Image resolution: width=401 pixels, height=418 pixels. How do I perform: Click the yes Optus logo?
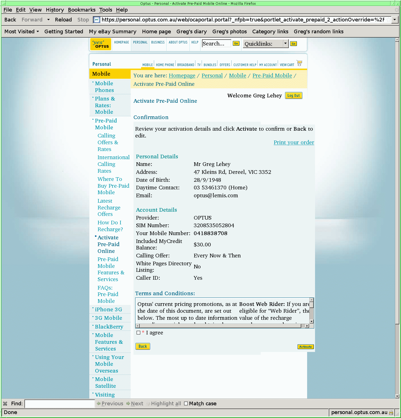[x=101, y=44]
